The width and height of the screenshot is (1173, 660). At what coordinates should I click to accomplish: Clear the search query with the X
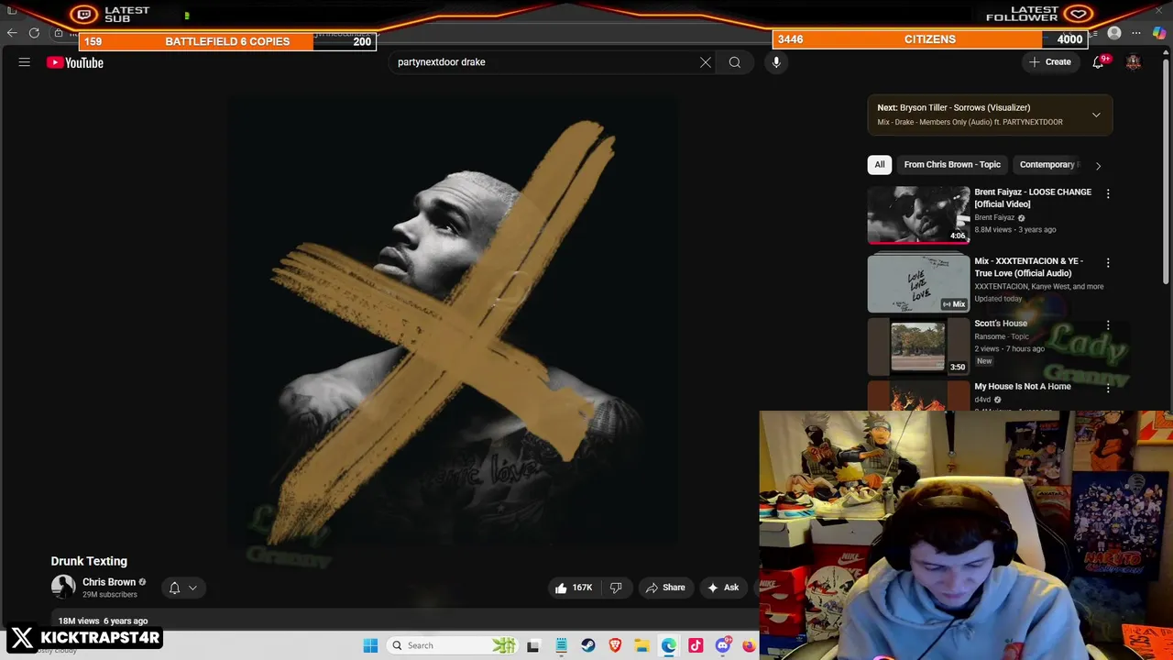[x=705, y=62]
